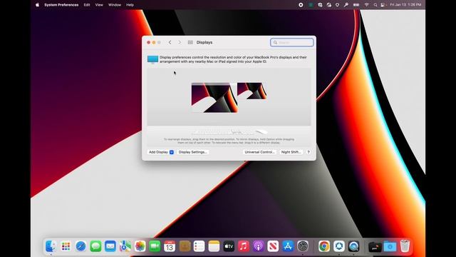Open Control Center icon in menu bar
The width and height of the screenshot is (456, 257).
[x=383, y=5]
